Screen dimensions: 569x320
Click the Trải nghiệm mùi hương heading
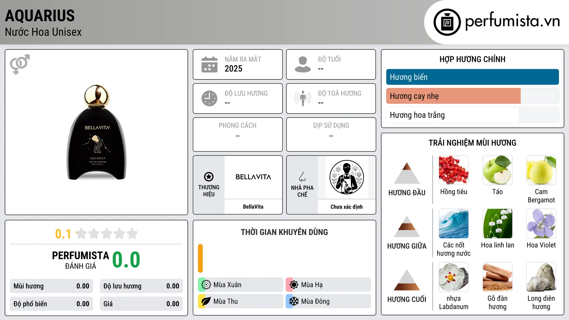point(472,143)
